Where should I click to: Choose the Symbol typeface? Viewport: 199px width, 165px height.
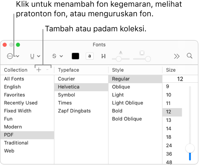click(81, 95)
